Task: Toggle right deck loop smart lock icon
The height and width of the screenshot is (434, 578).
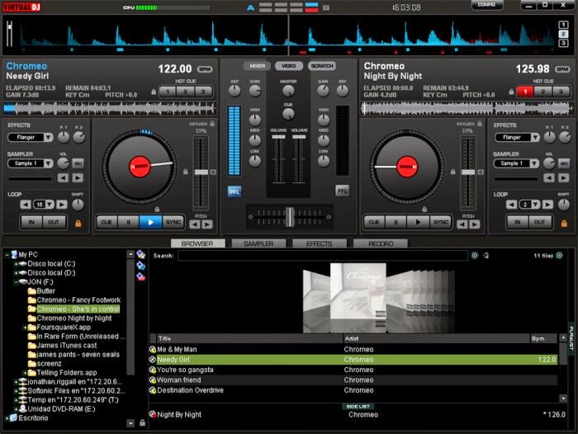Action: [x=564, y=224]
